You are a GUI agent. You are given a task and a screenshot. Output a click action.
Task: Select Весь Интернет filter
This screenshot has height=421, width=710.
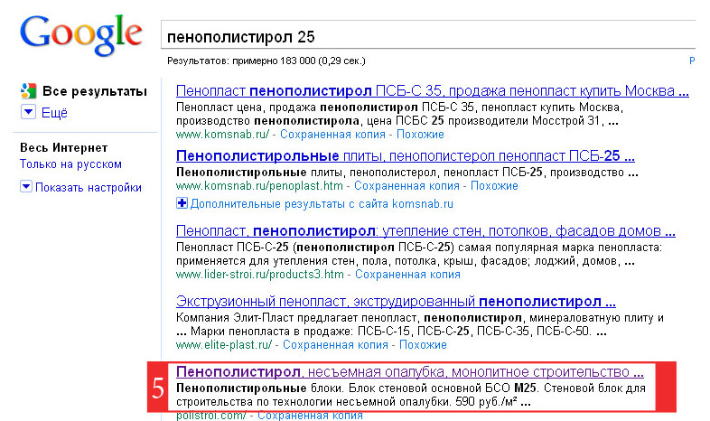[x=64, y=147]
